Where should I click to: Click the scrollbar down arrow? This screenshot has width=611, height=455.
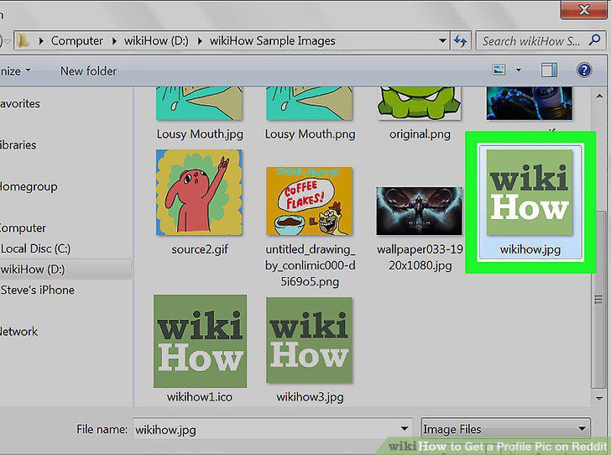tap(599, 398)
